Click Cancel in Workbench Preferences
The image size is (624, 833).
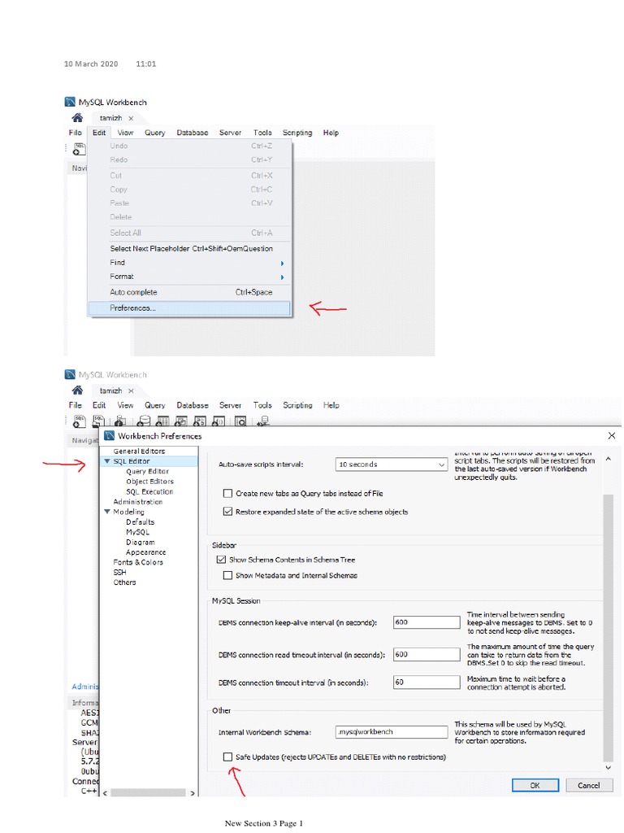coord(588,785)
